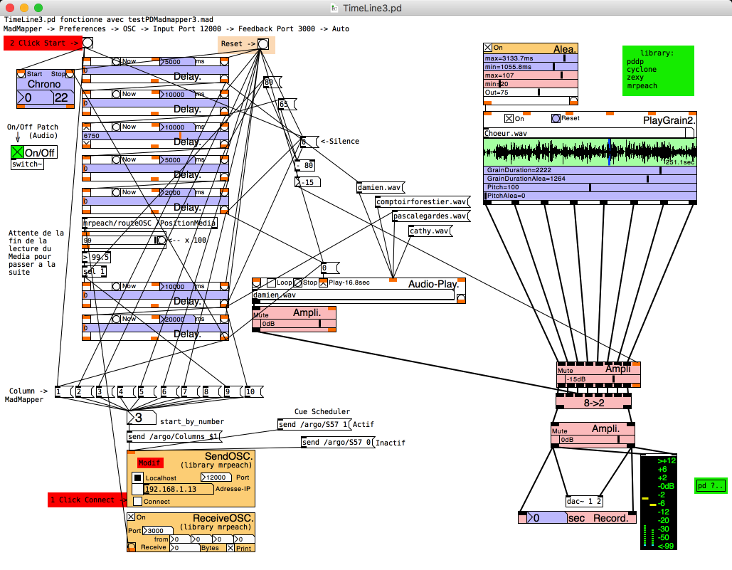732x570 pixels.
Task: Click the Now bang of the 20000 ms Delay
Action: [116, 319]
